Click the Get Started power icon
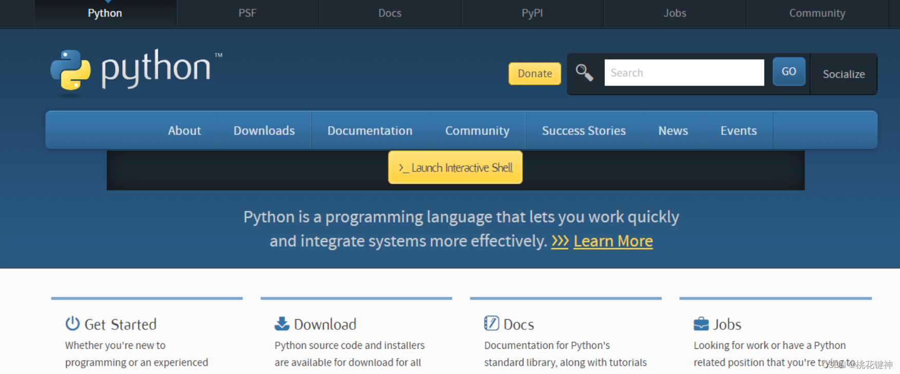900x374 pixels. tap(72, 323)
